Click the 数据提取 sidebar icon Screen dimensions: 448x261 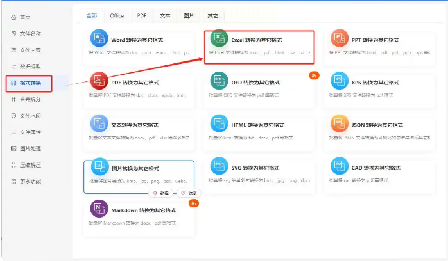coord(13,67)
